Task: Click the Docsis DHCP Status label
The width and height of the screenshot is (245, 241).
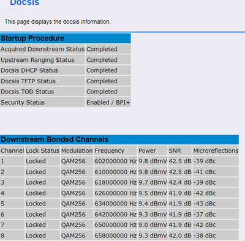Action: click(42, 70)
